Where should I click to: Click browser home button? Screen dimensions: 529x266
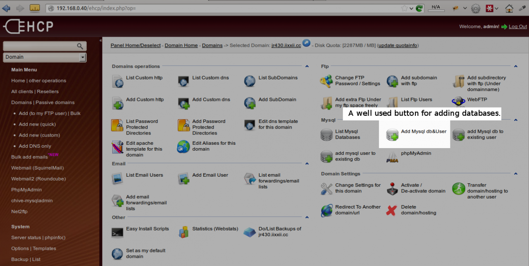pyautogui.click(x=509, y=8)
